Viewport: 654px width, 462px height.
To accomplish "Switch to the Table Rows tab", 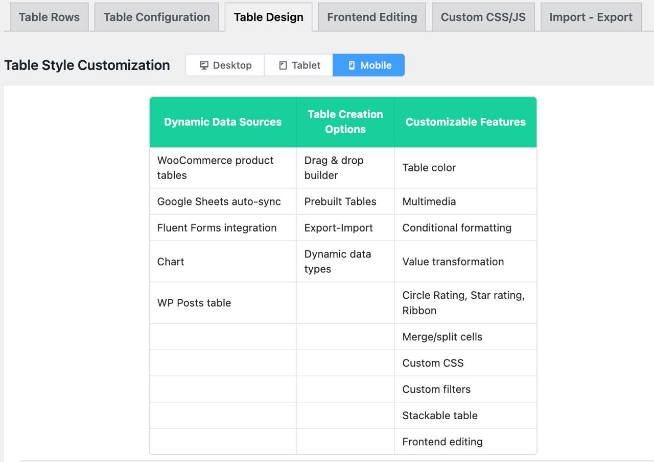I will (x=49, y=17).
